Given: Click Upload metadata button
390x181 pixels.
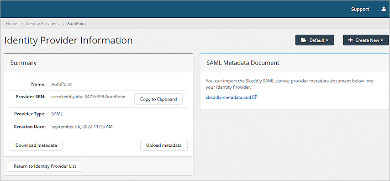Looking at the screenshot, I should click(x=163, y=145).
